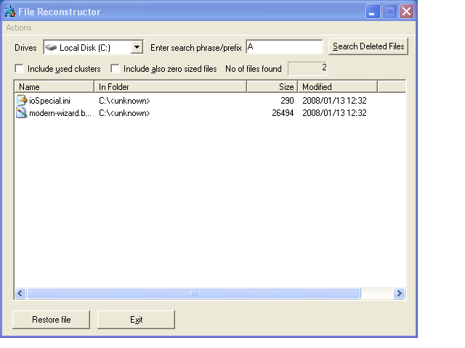Image resolution: width=465 pixels, height=348 pixels.
Task: Click the Local Disk drive icon in the Drives box
Action: [x=51, y=47]
